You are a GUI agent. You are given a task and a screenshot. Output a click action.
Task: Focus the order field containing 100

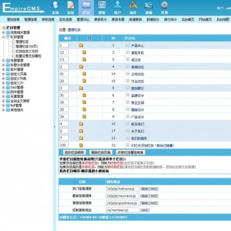(x=64, y=145)
